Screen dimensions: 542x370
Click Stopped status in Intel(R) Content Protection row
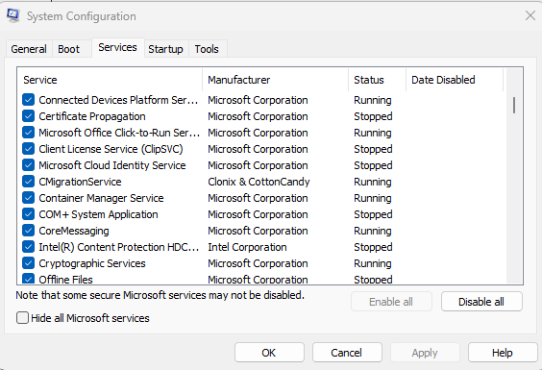click(x=373, y=247)
